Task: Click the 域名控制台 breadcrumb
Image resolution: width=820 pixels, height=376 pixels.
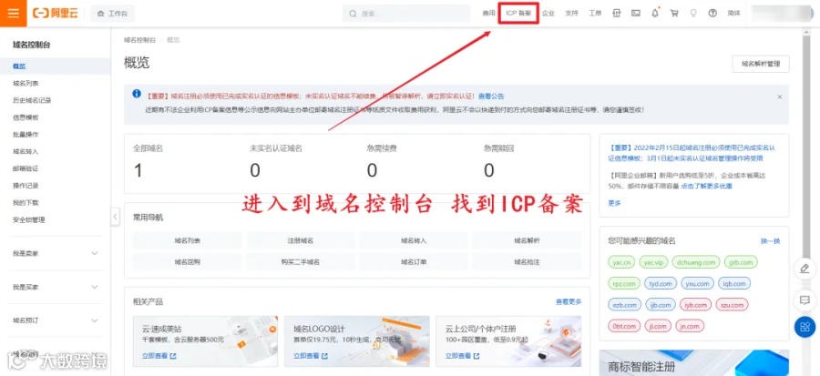Action: coord(139,40)
